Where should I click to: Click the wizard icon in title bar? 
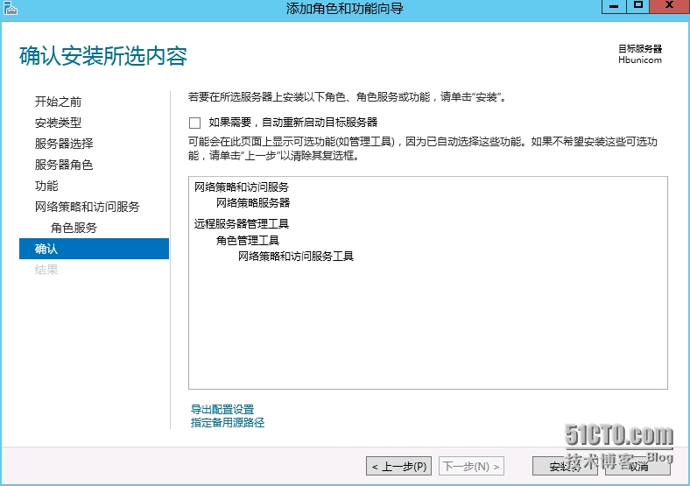(10, 9)
